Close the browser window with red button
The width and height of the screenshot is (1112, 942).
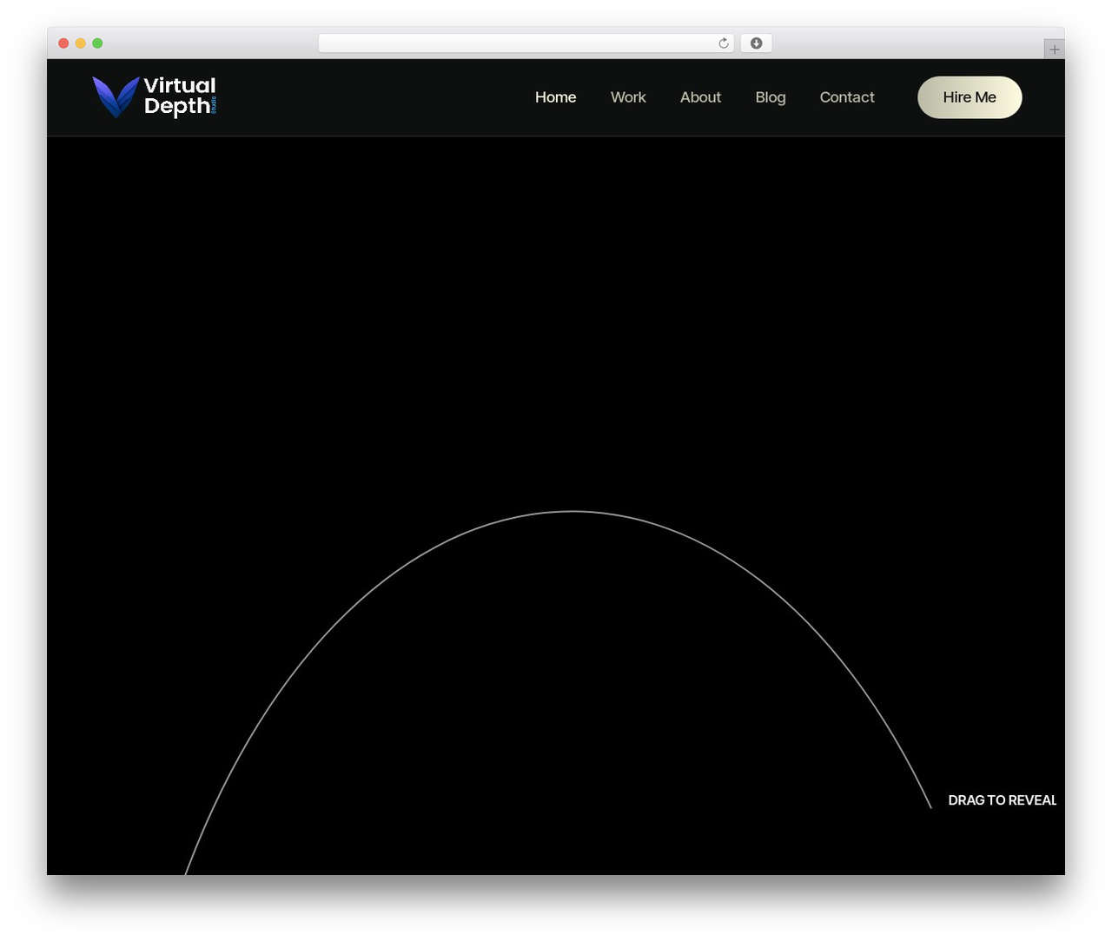pos(63,43)
